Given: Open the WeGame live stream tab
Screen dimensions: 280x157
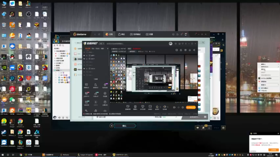Looking at the screenshot, I should 149,34.
